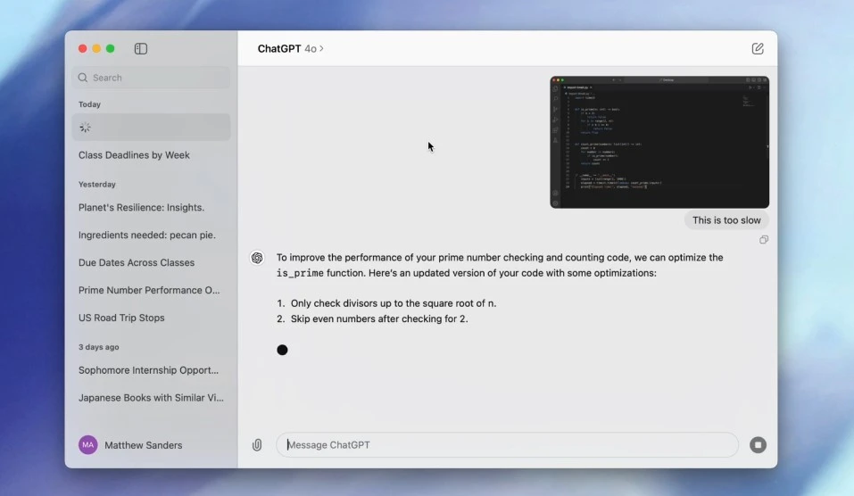Click the ChatGPT logo avatar beside response
This screenshot has width=854, height=496.
257,258
